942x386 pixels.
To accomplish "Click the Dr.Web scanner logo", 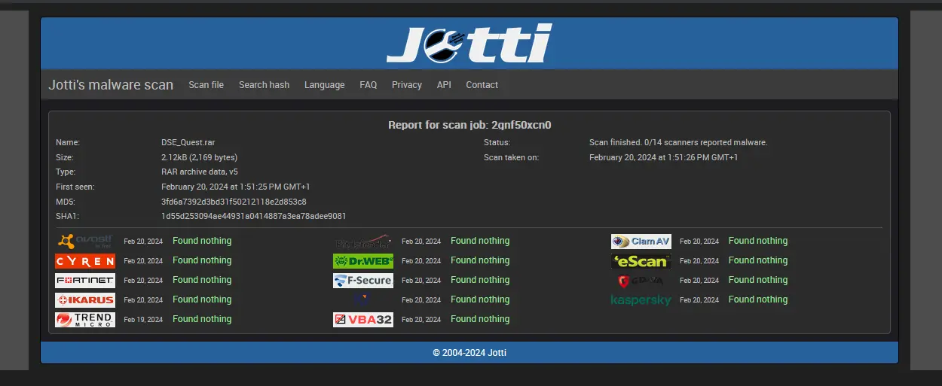I will tap(363, 261).
